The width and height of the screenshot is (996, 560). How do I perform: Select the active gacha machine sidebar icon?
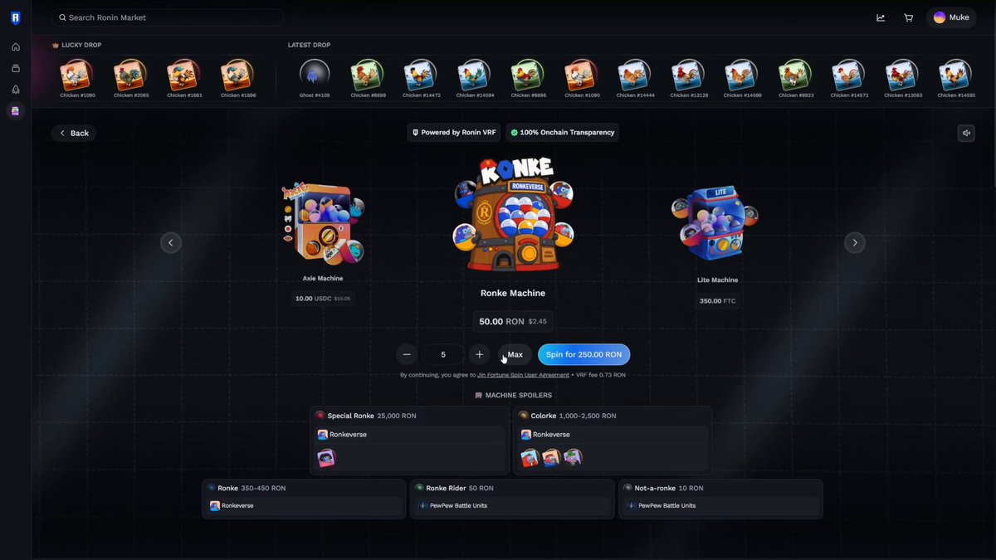[15, 110]
